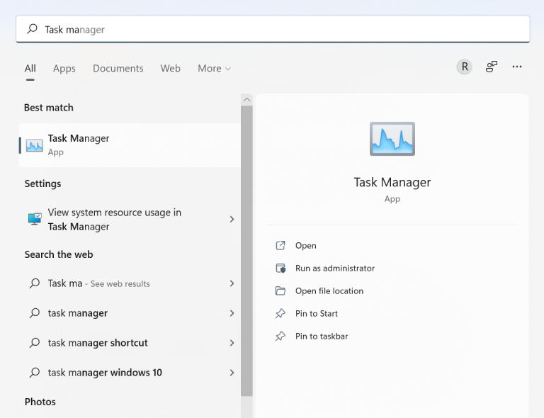Viewport: 544px width, 418px height.
Task: Choose Pin to taskbar
Action: click(322, 336)
